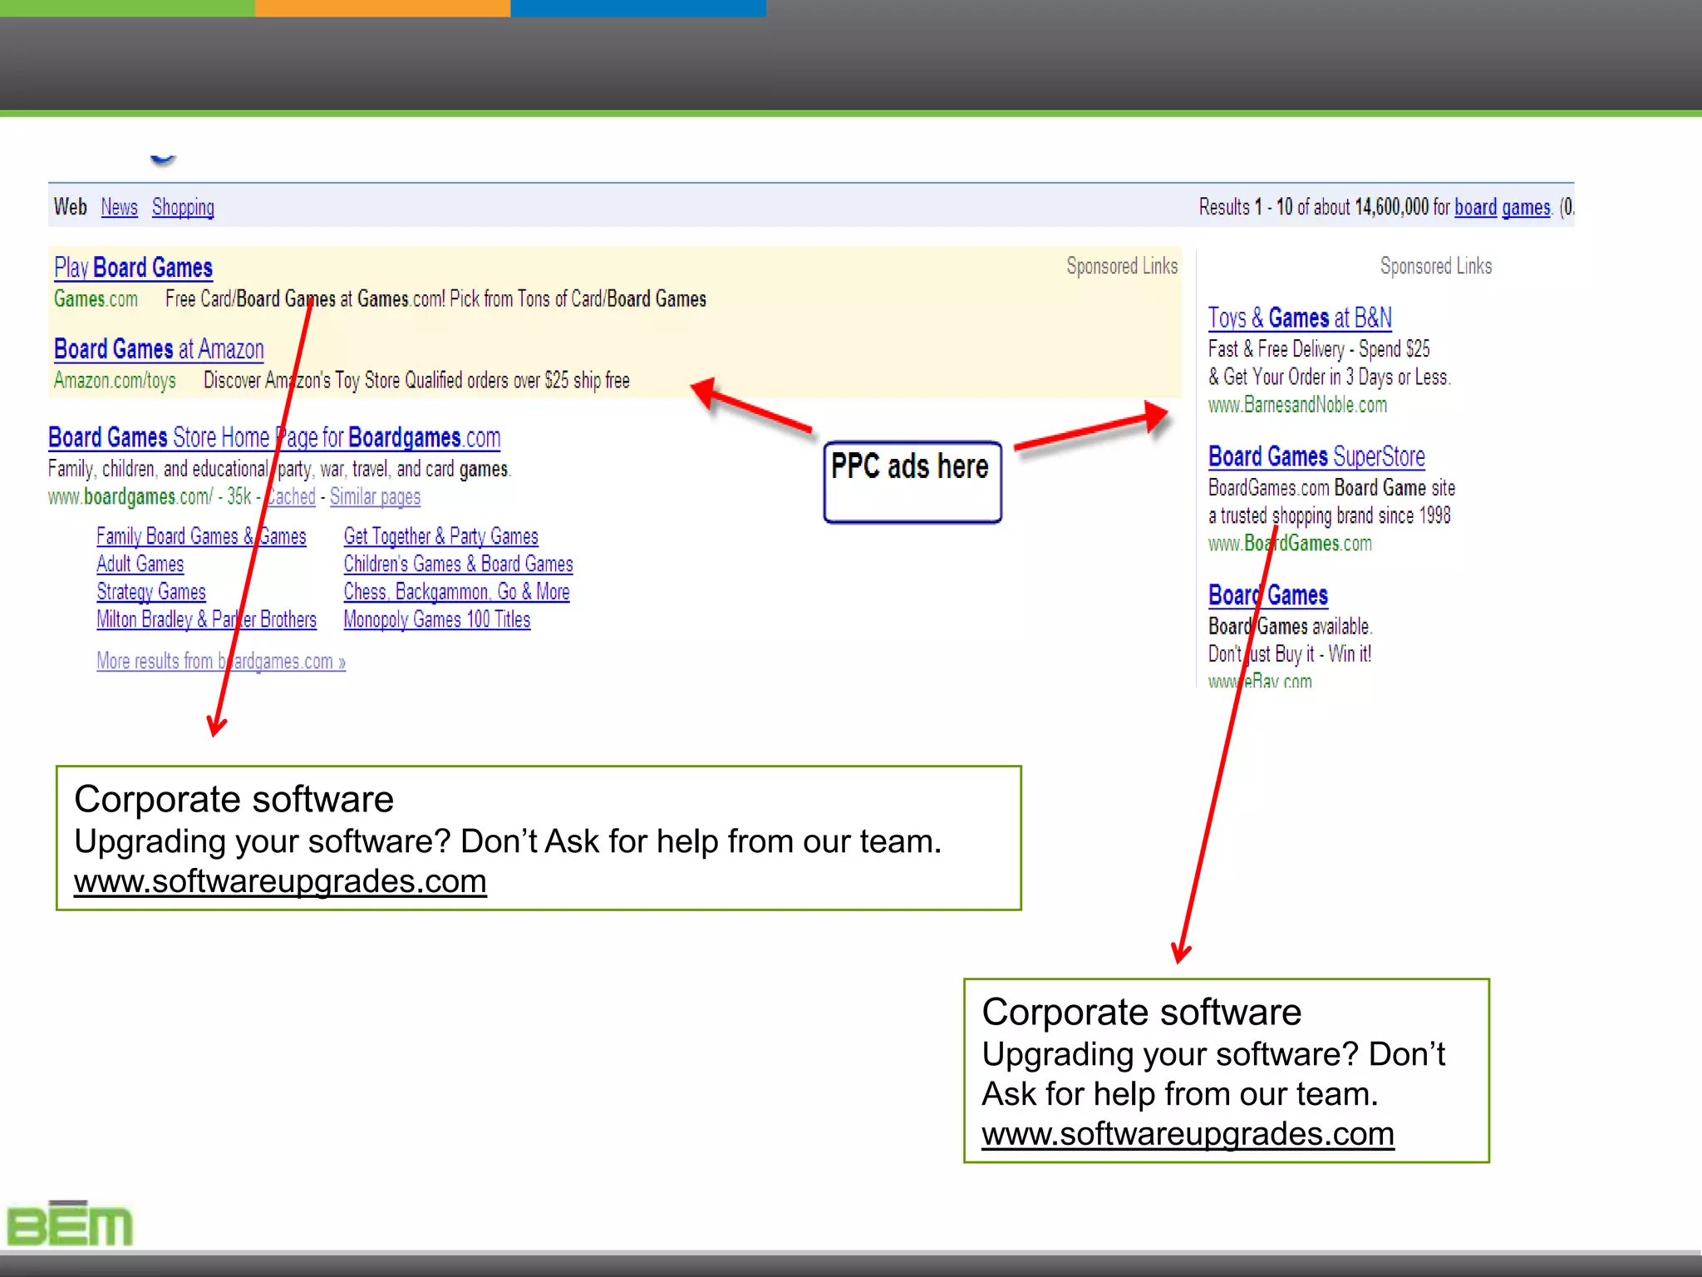Click Sponsored Links label above right column ads
Screen dimensions: 1702x1277
coord(1436,266)
